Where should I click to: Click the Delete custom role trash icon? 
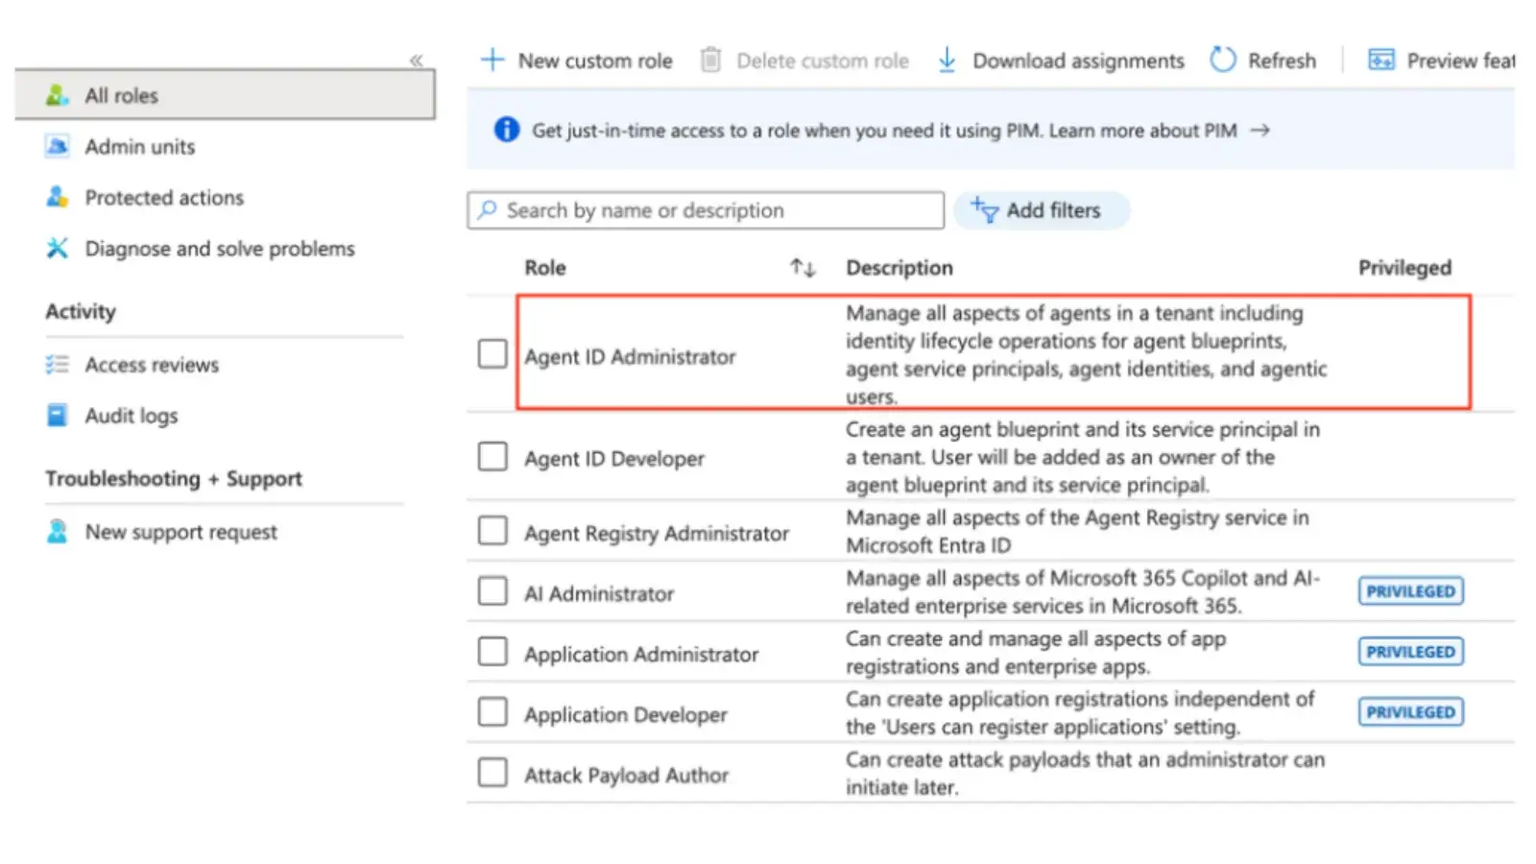point(711,60)
